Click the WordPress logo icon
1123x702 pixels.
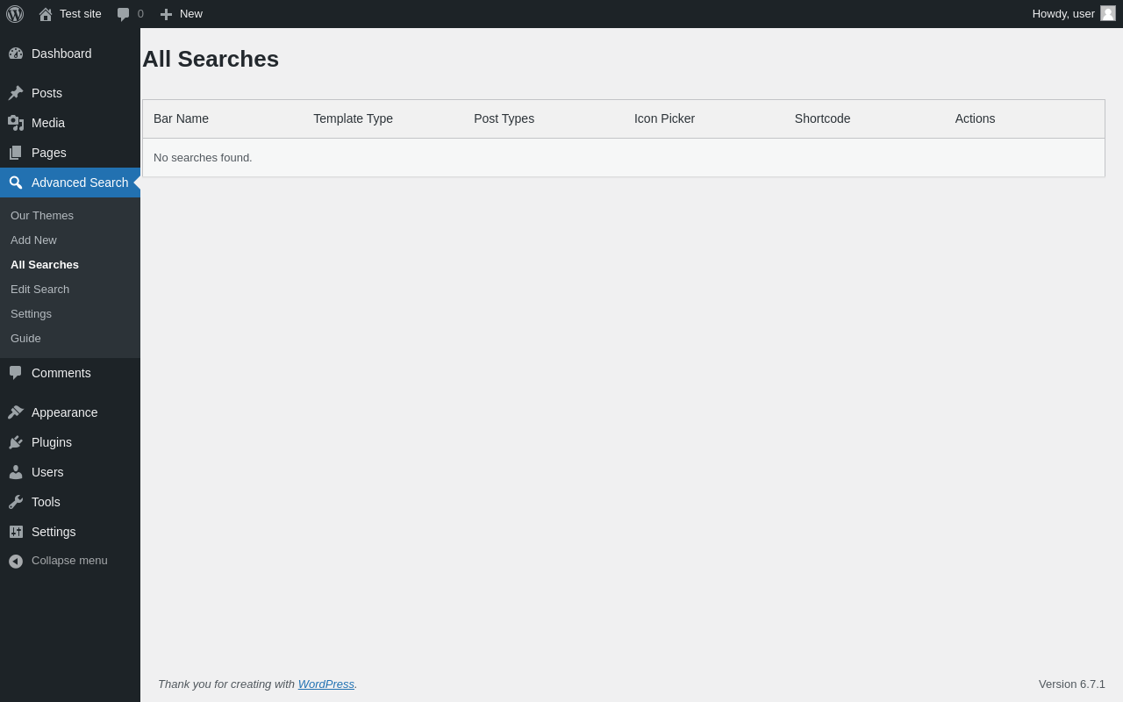[x=15, y=14]
